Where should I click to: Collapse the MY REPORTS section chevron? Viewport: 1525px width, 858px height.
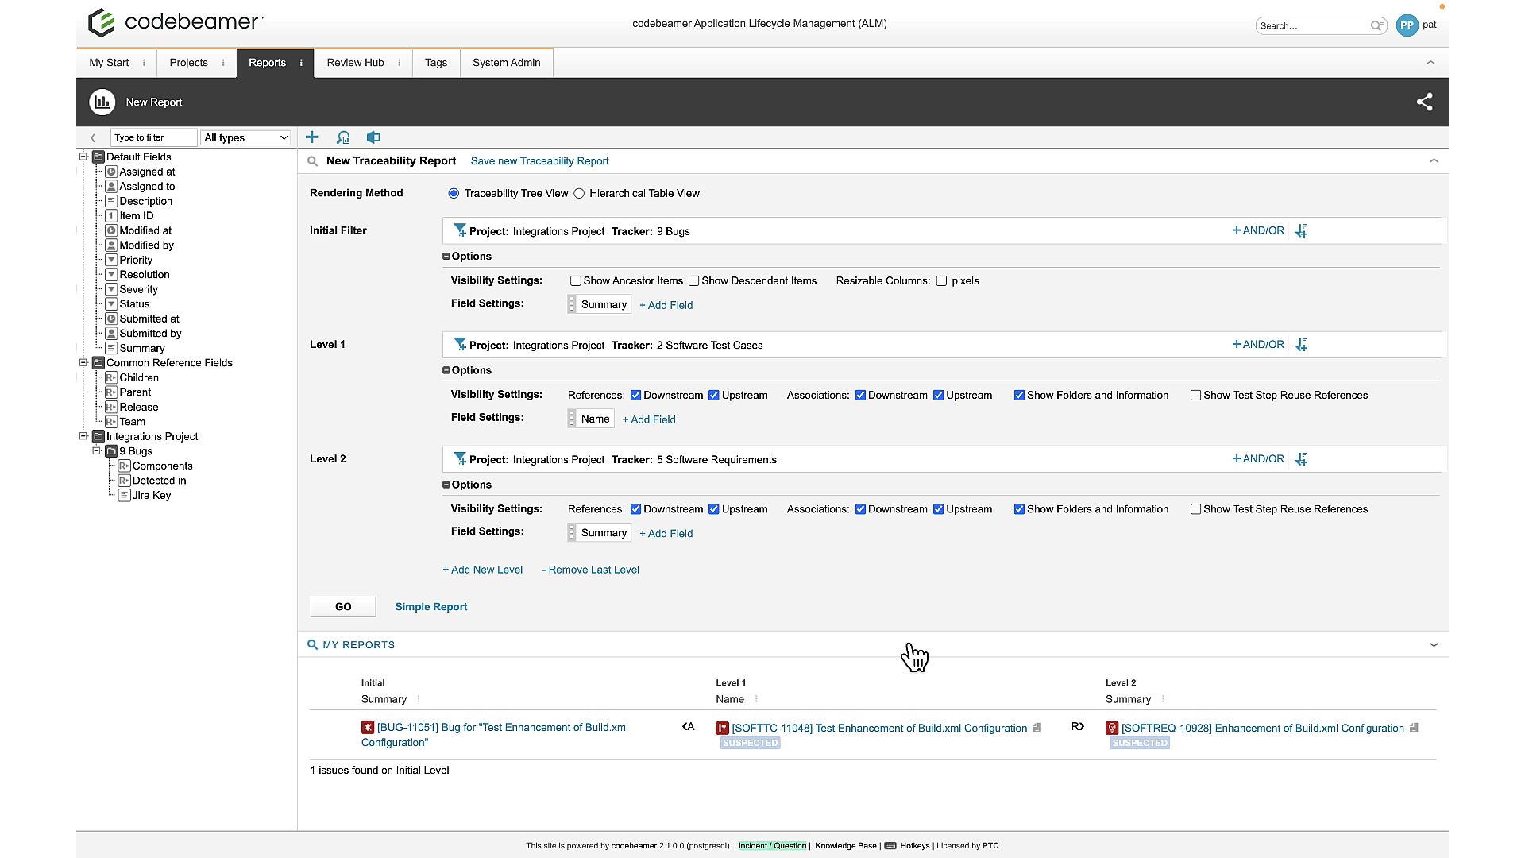(1434, 644)
